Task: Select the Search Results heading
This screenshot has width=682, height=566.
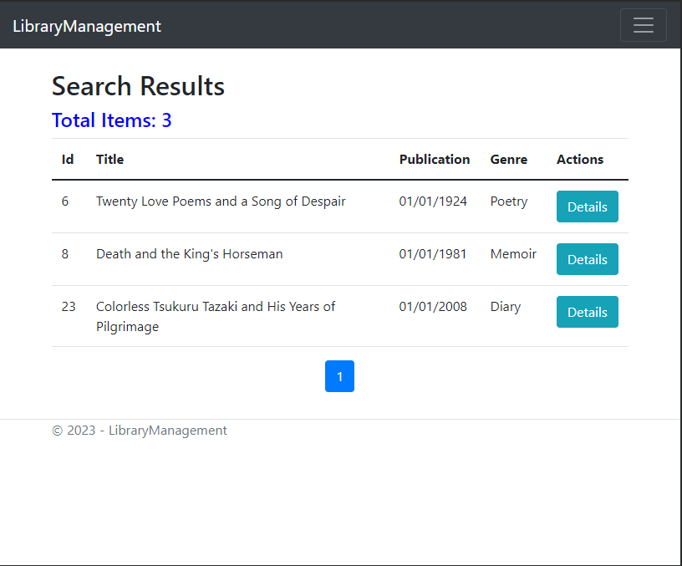Action: click(138, 86)
